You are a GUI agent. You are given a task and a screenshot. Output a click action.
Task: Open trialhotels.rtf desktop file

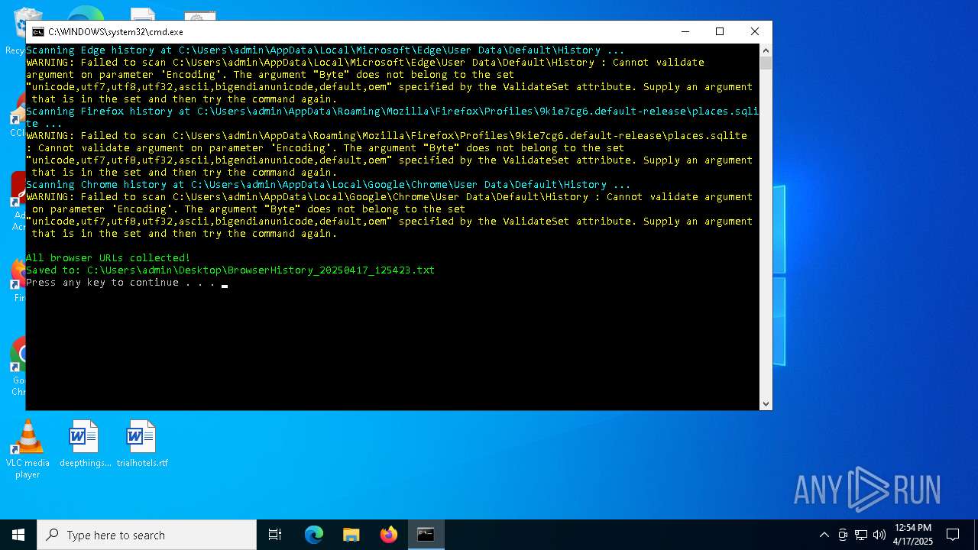(x=142, y=443)
